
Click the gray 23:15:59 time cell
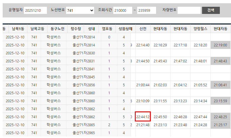point(221,101)
